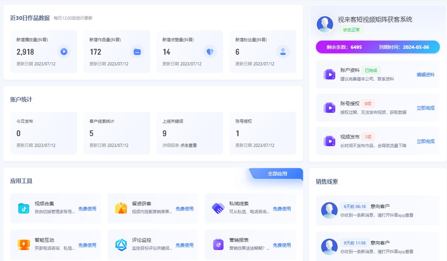Click the purple video icon beside 账号授权
447x261 pixels.
[329, 108]
